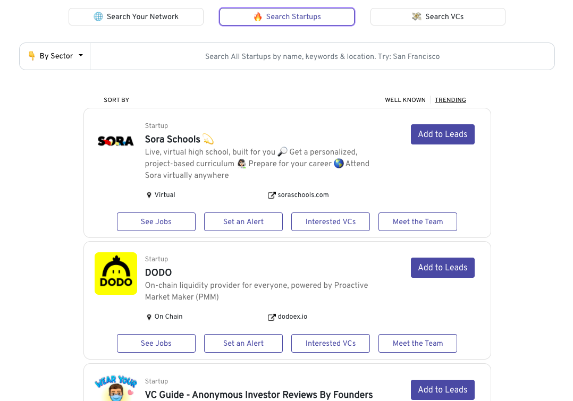Screen dimensions: 573x401
Task: Click the location pin icon next to On Chain
Action: click(x=149, y=317)
